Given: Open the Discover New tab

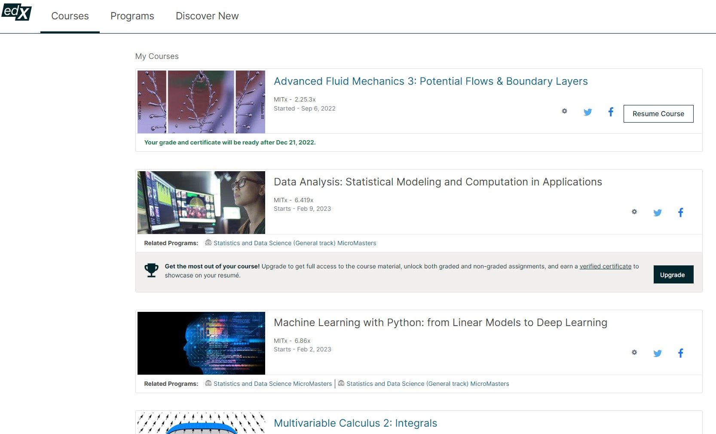Looking at the screenshot, I should (x=207, y=16).
